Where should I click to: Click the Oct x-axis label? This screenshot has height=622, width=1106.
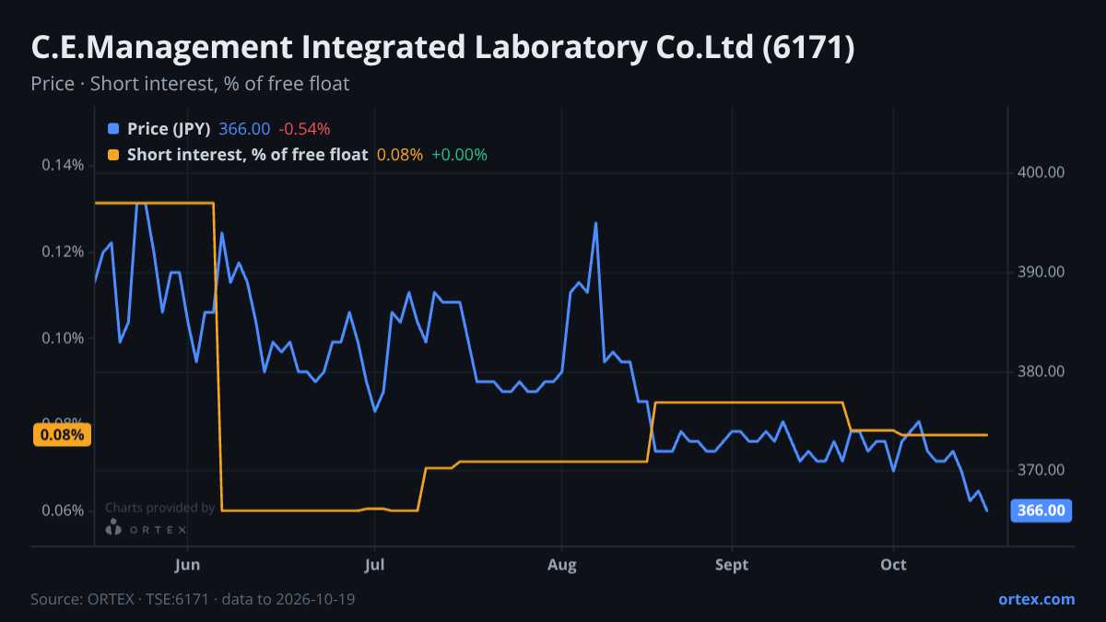tap(893, 564)
